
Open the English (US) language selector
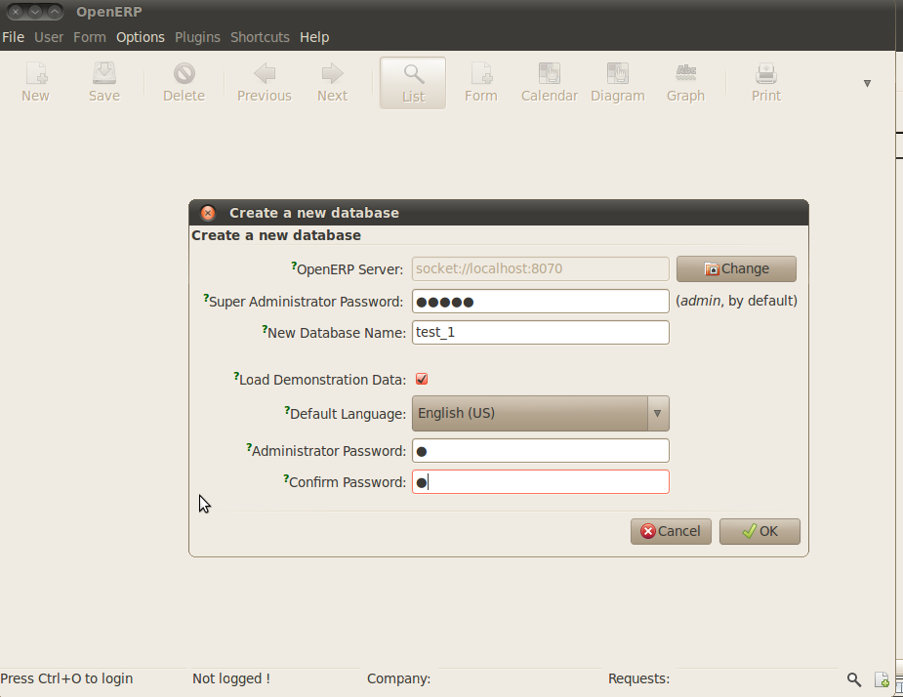point(540,413)
